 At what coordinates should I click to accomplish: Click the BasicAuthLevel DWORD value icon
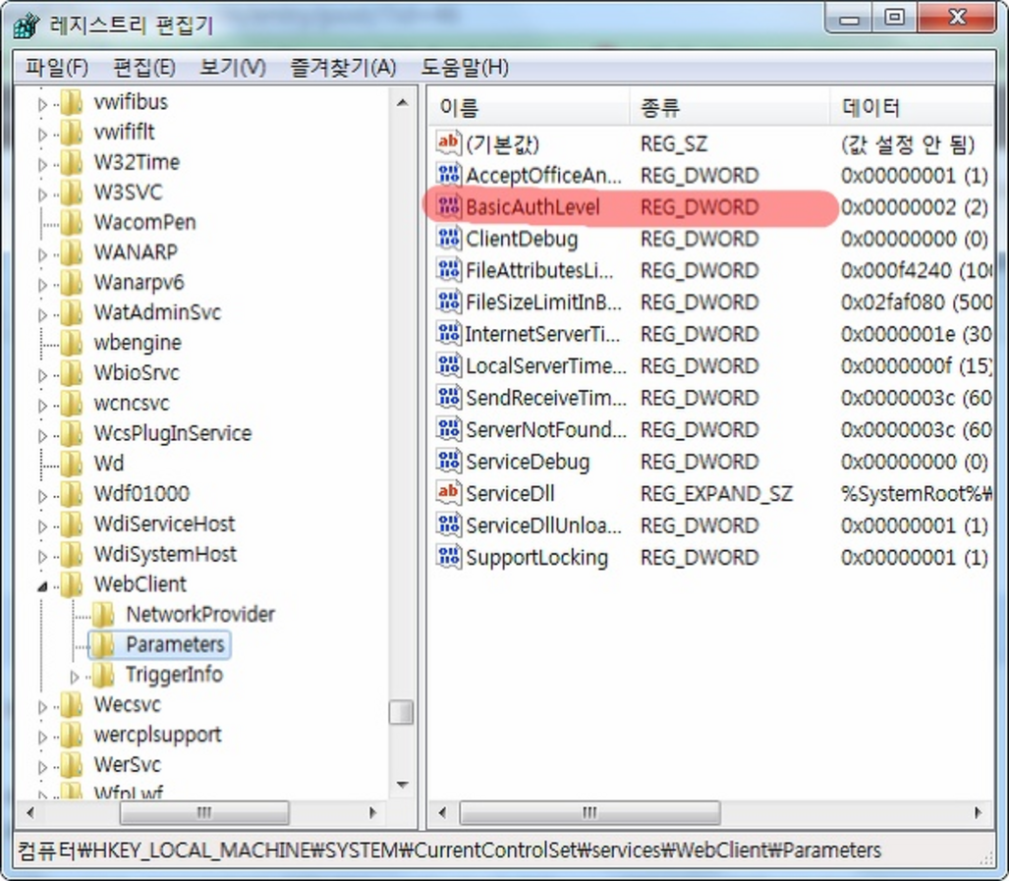(x=449, y=207)
